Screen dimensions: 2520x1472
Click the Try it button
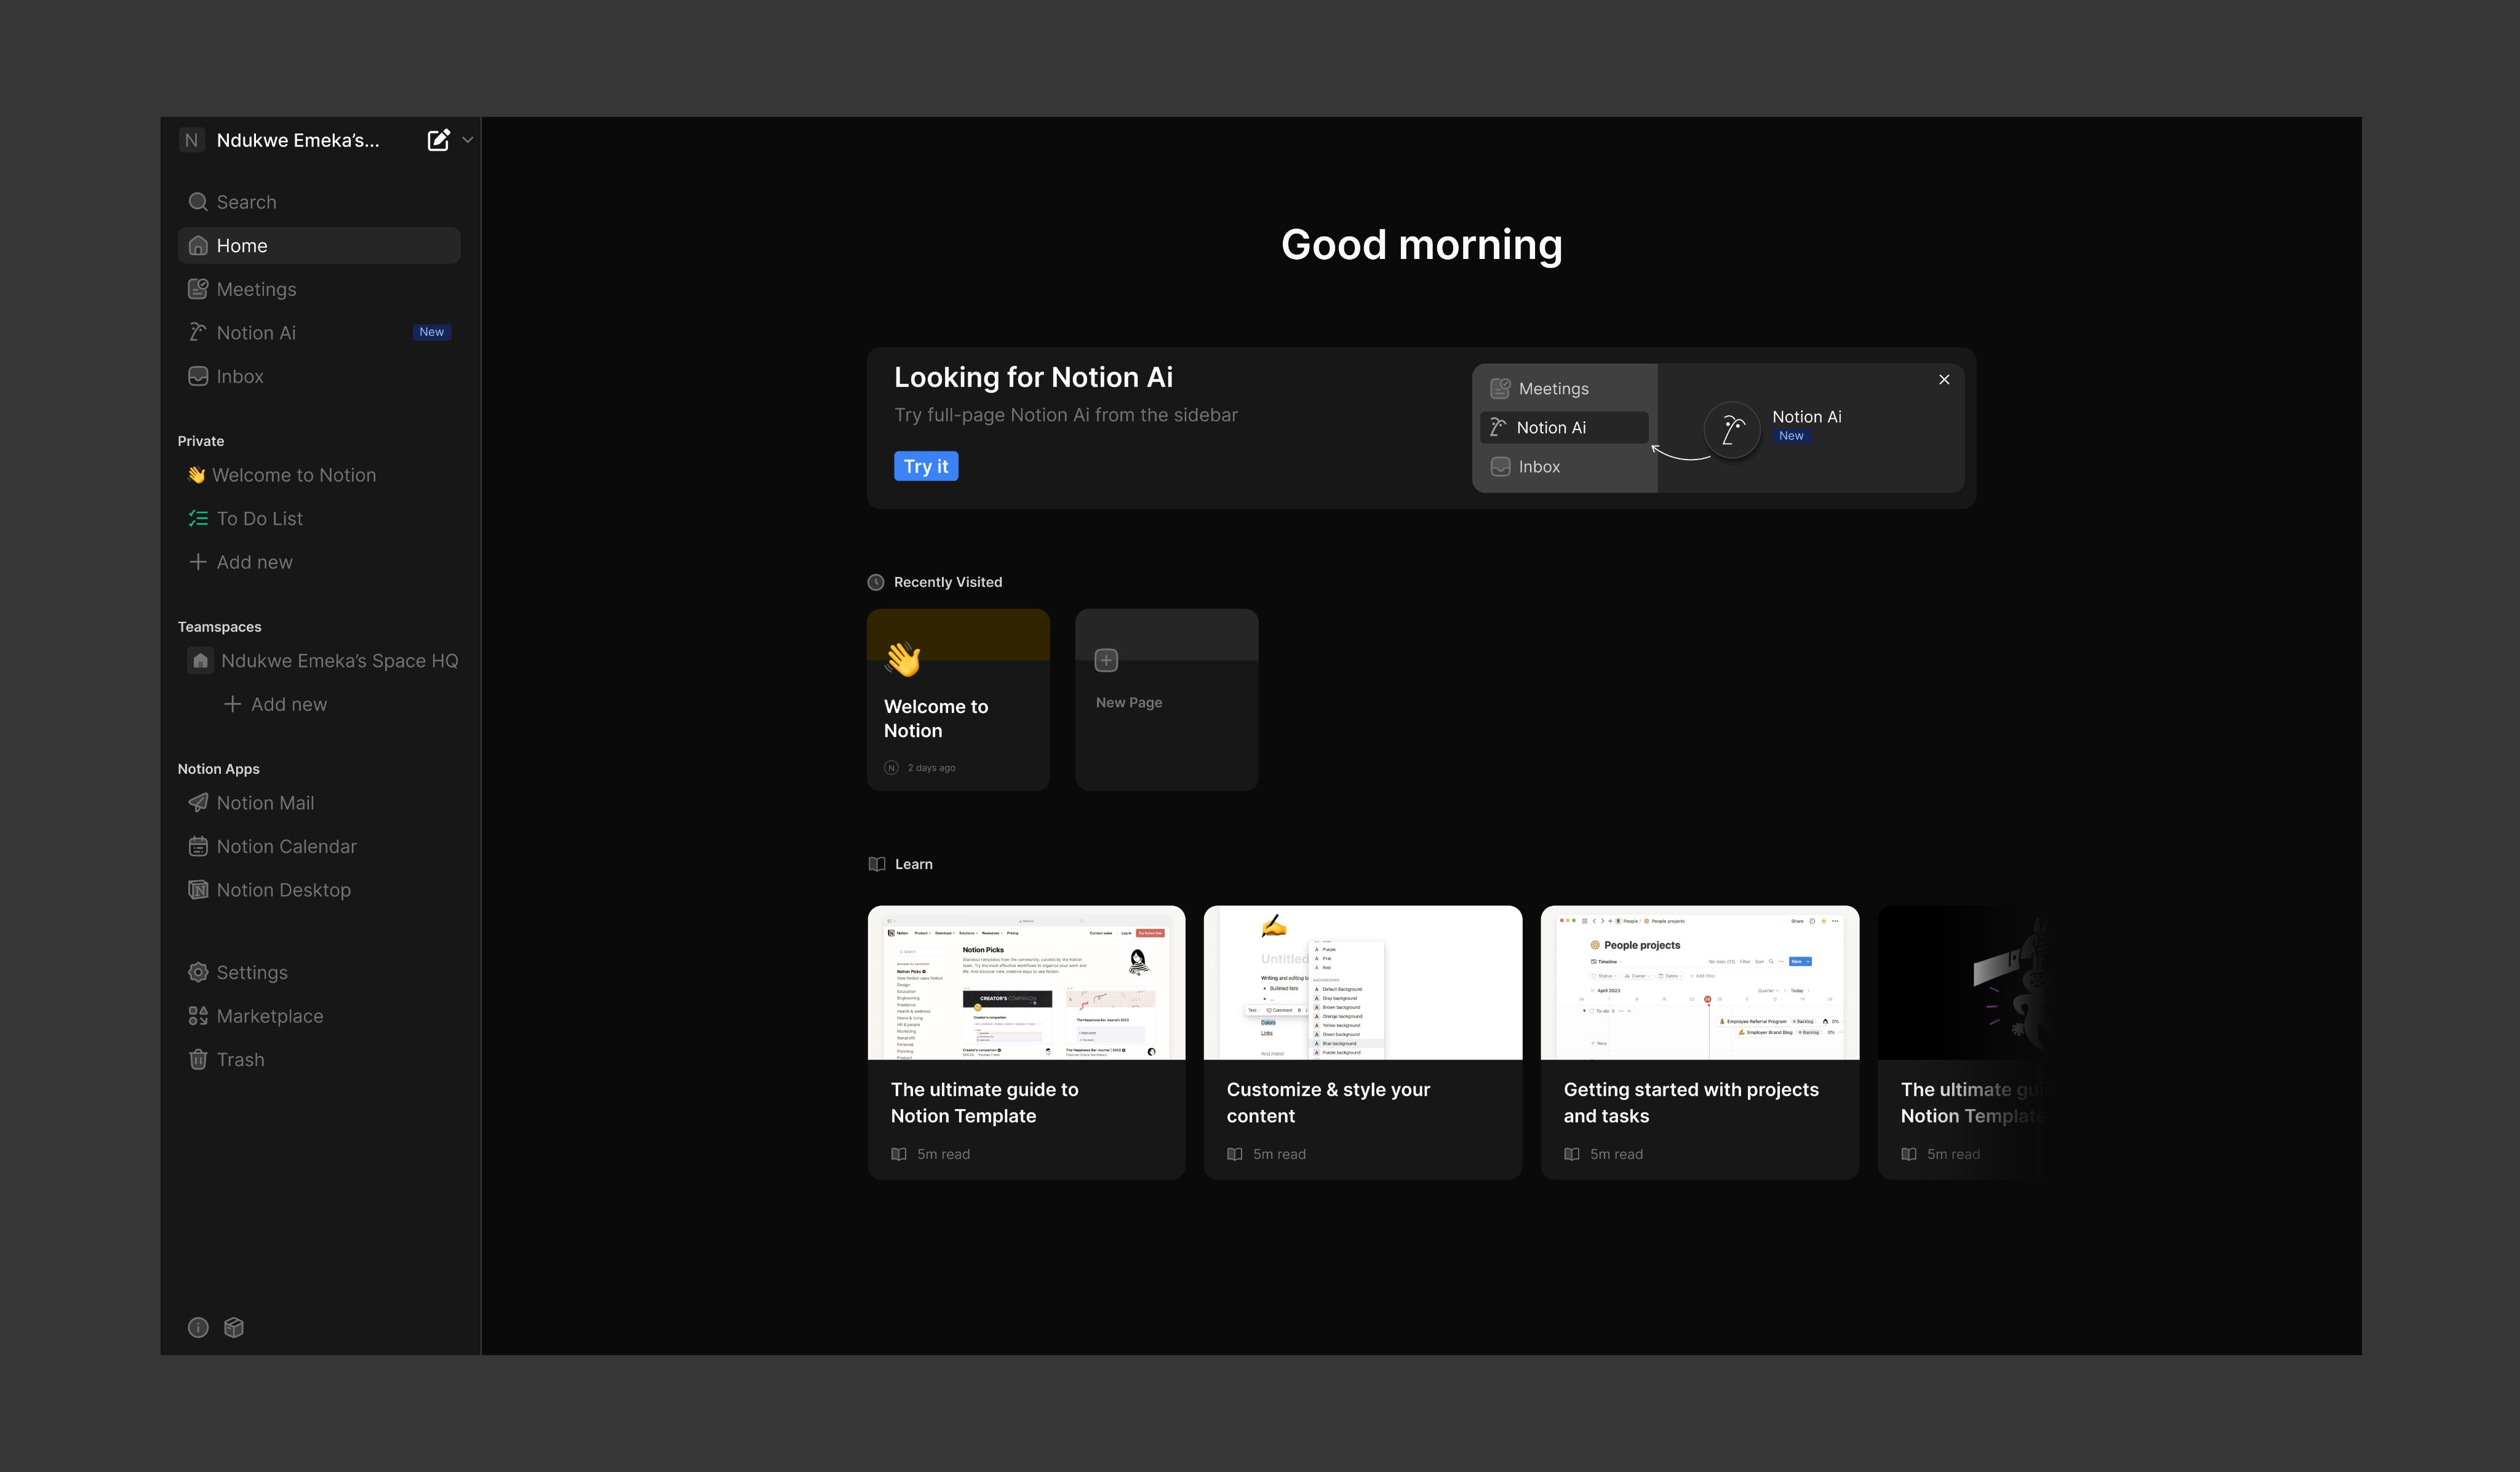[925, 466]
